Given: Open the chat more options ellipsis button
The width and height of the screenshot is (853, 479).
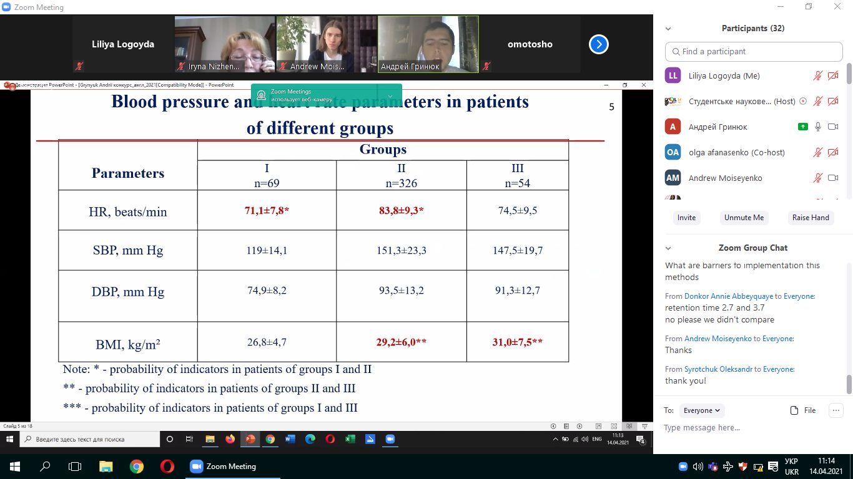Looking at the screenshot, I should (835, 410).
